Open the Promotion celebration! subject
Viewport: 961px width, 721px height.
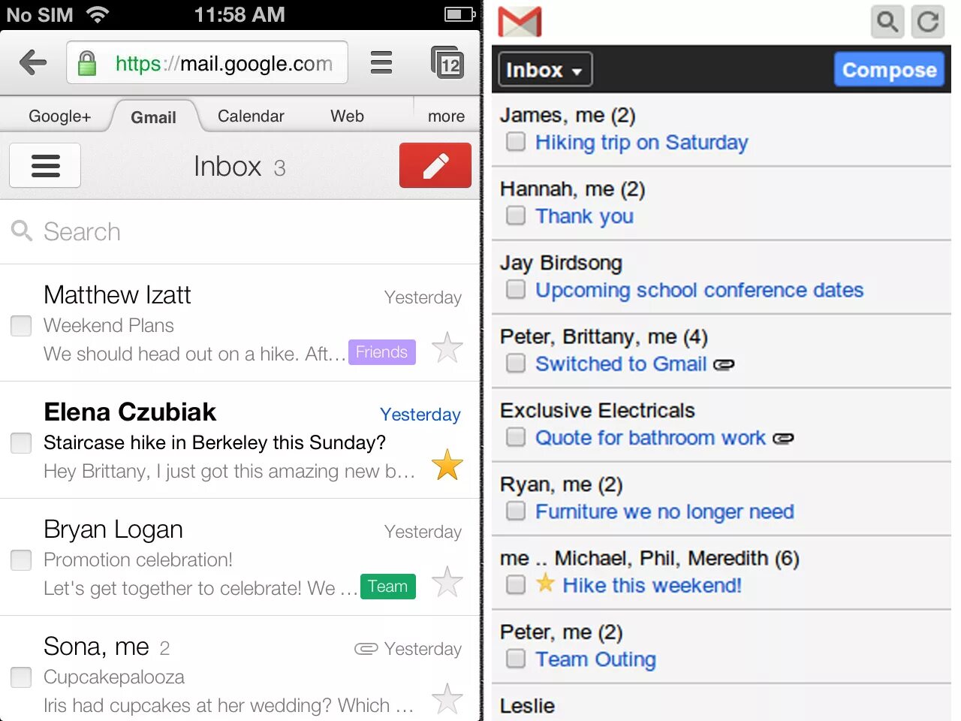point(138,560)
